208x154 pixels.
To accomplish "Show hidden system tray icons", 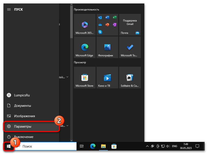I will (147, 146).
